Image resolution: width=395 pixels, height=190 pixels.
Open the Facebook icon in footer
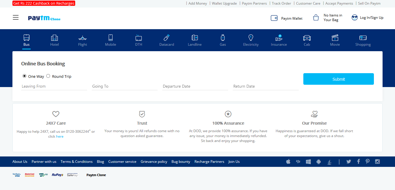pos(359,161)
